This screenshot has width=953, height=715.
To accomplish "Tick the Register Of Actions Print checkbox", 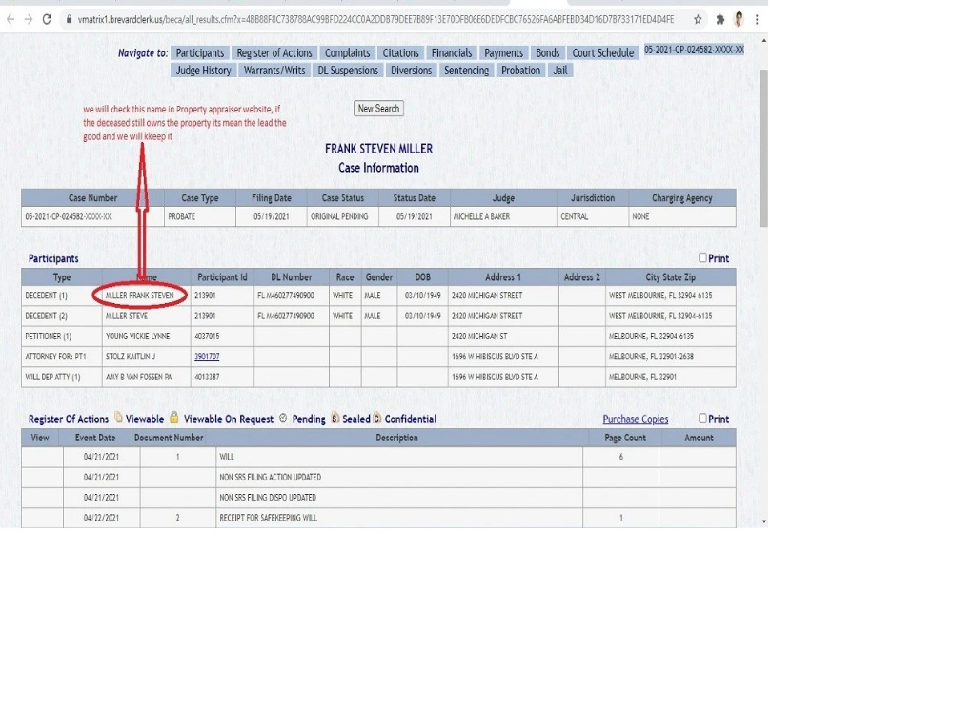I will (x=702, y=419).
